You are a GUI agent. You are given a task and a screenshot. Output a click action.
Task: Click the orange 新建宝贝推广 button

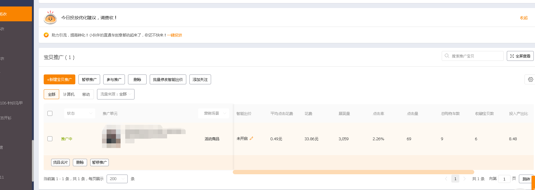point(60,79)
